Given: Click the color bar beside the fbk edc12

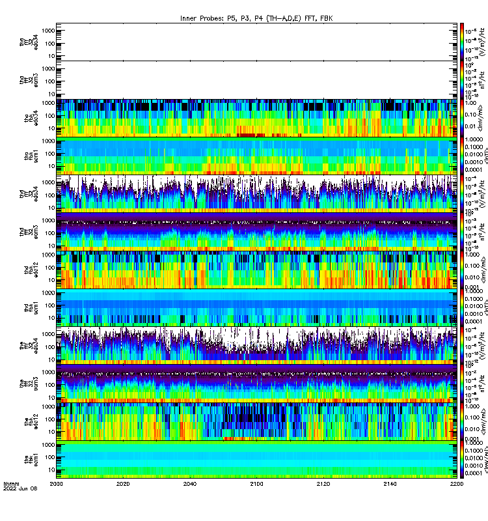Looking at the screenshot, I should click(x=462, y=421).
